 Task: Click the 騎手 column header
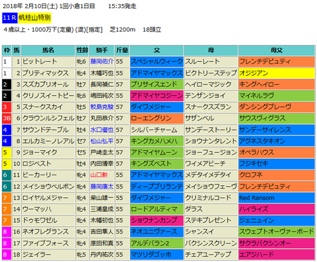[x=102, y=50]
